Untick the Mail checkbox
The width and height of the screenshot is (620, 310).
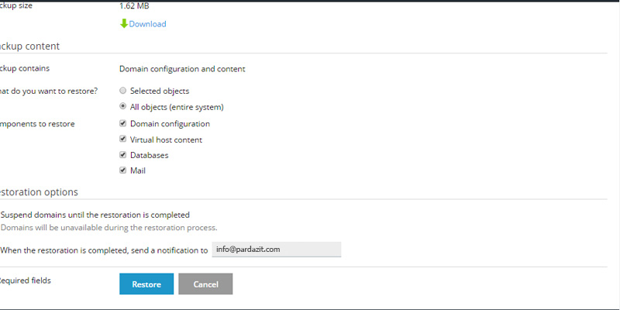pos(123,170)
